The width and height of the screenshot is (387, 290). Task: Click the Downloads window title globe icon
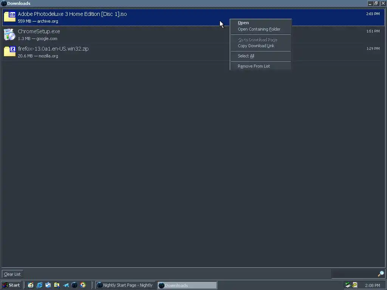4,3
